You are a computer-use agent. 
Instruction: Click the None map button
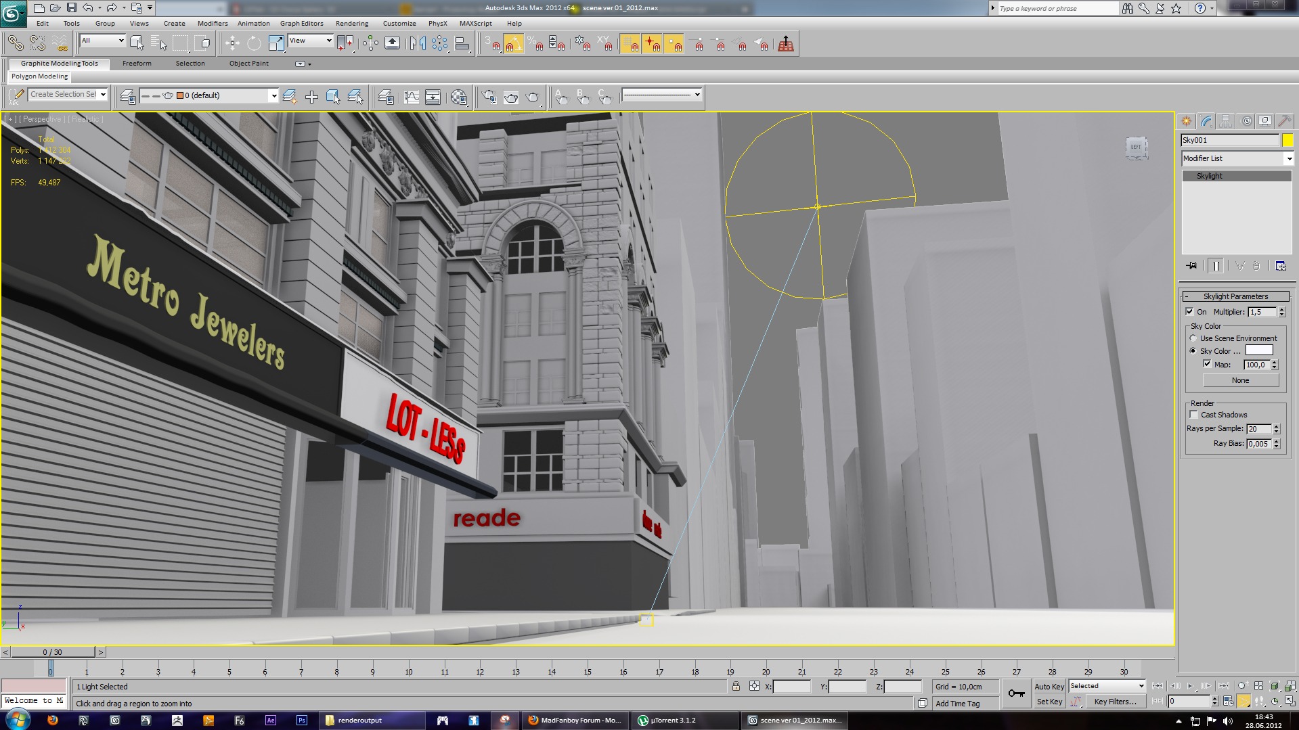click(1240, 380)
